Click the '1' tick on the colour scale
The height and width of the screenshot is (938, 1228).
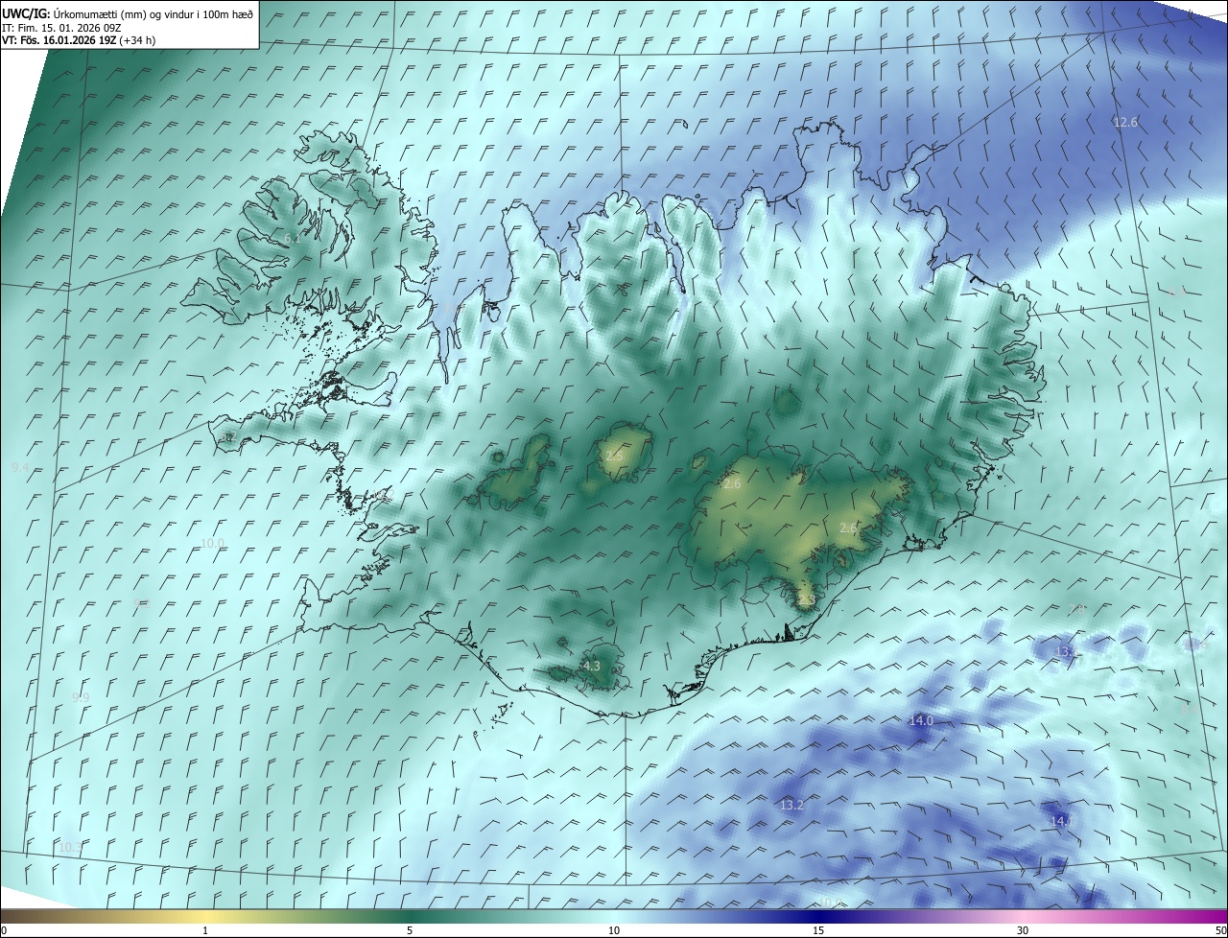205,930
